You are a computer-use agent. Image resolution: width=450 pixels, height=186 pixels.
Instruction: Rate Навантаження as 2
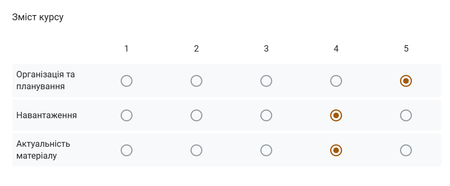(196, 115)
